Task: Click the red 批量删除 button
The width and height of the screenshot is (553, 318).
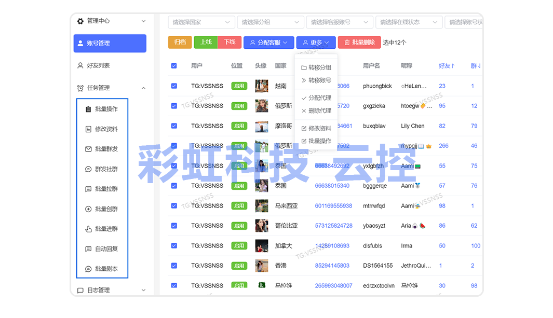Action: tap(359, 43)
